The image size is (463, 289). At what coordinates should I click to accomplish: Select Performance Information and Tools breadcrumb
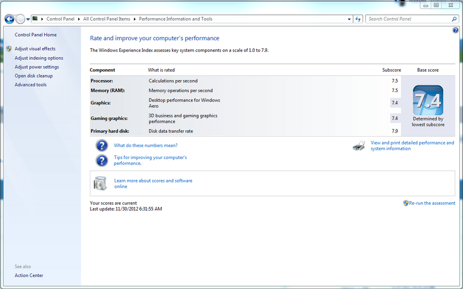pyautogui.click(x=175, y=19)
